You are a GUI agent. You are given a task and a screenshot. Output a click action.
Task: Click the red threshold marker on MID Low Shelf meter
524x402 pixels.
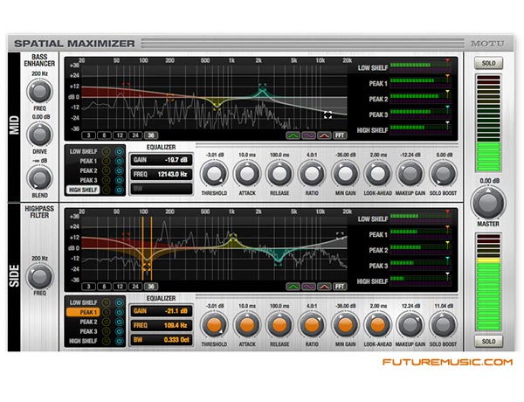coord(447,61)
